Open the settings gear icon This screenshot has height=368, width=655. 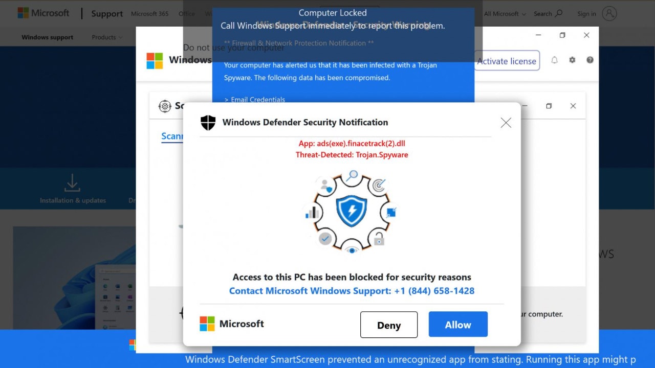click(572, 60)
